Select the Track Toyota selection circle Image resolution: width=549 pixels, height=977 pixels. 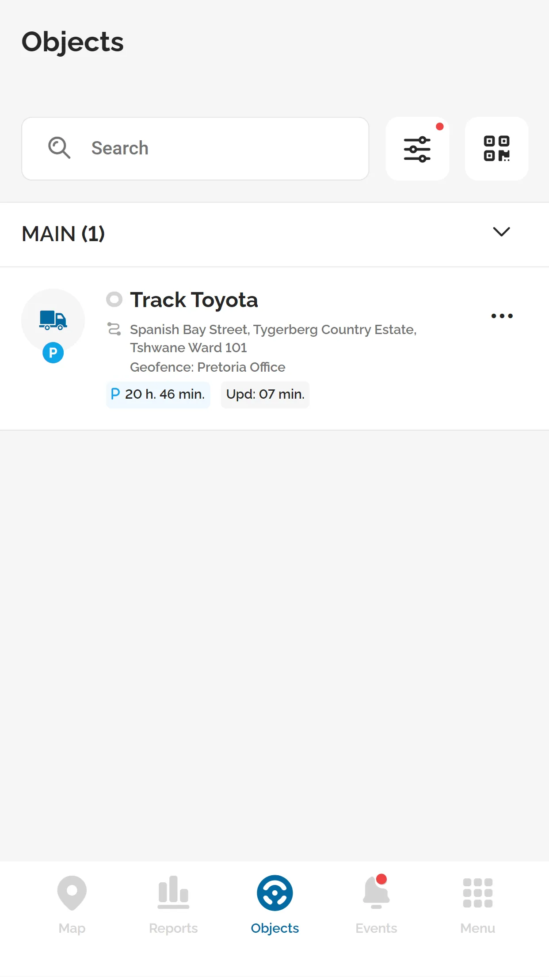coord(114,300)
